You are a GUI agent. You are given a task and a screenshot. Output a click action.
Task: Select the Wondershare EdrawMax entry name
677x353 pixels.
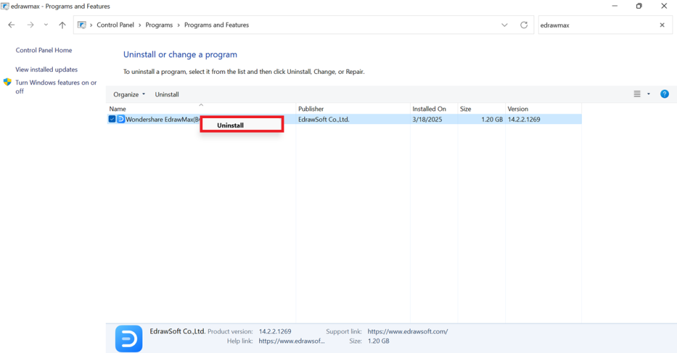tap(163, 119)
